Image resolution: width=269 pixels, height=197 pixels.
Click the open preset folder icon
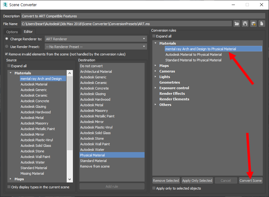(x=236, y=24)
